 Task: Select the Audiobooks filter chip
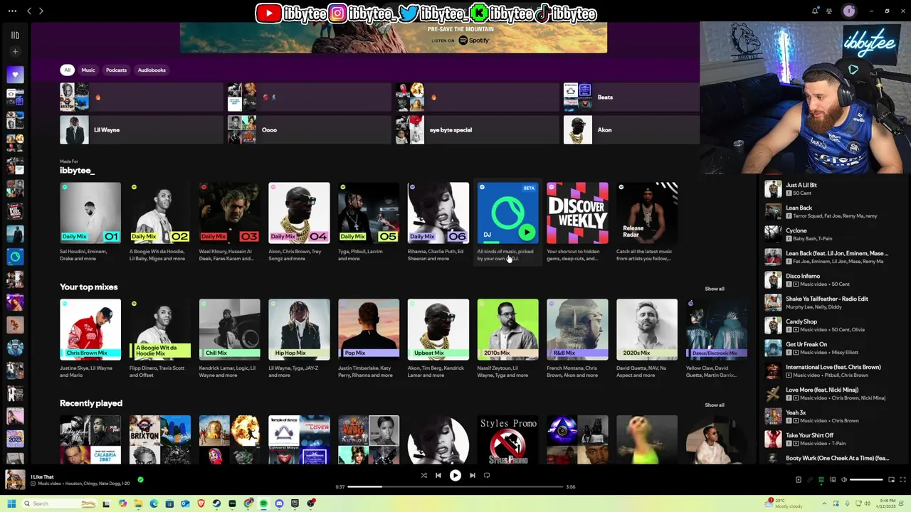[x=152, y=70]
